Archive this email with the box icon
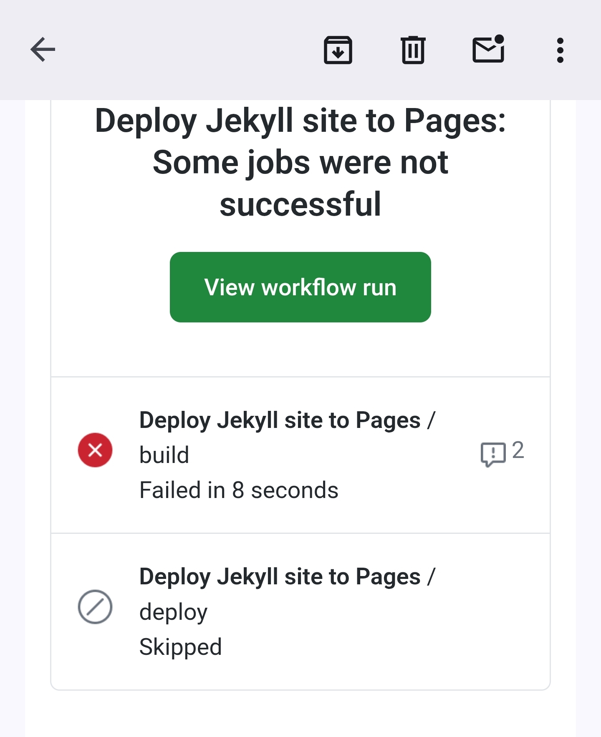Viewport: 601px width, 737px height. pyautogui.click(x=338, y=50)
